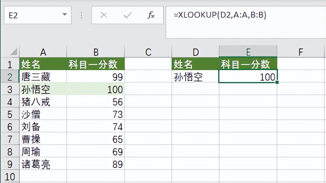Select cell with name 曹操
This screenshot has width=326, height=183.
pos(43,139)
